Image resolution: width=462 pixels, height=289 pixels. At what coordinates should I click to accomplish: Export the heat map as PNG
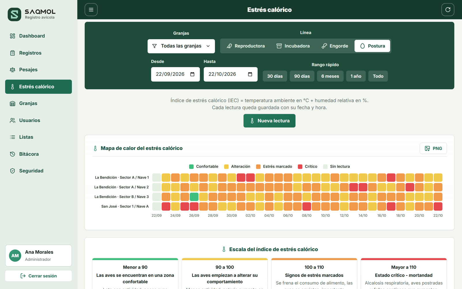click(433, 148)
